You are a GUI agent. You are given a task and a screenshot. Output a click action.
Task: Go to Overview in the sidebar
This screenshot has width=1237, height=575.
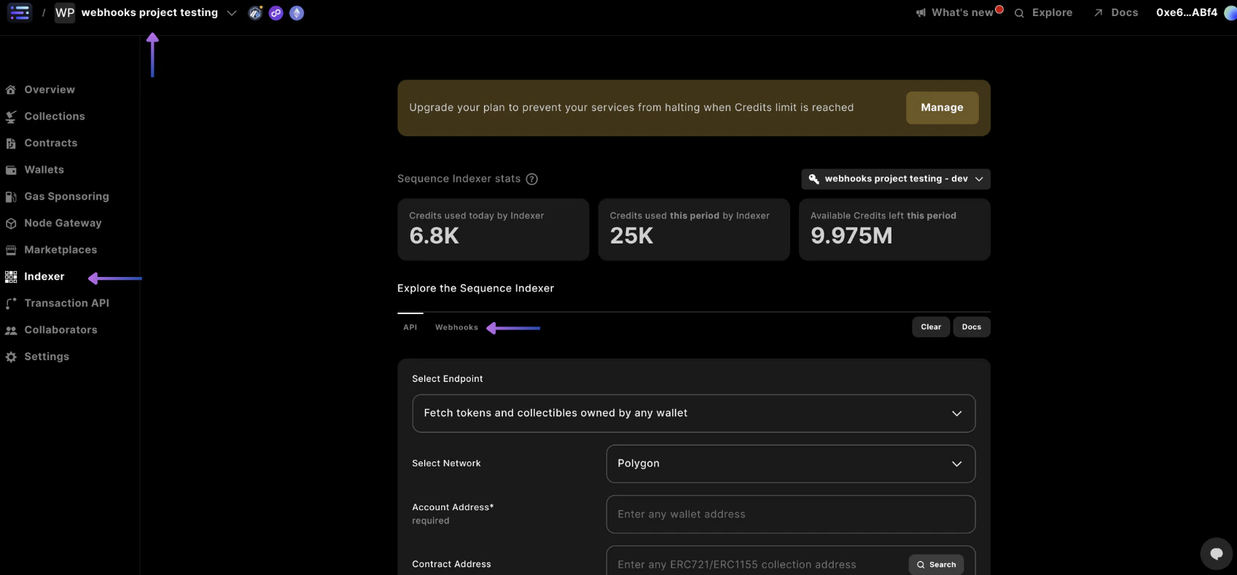(50, 90)
